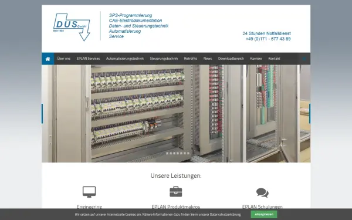Open the Automatisierungstechnik menu item
The height and width of the screenshot is (220, 352).
point(125,59)
